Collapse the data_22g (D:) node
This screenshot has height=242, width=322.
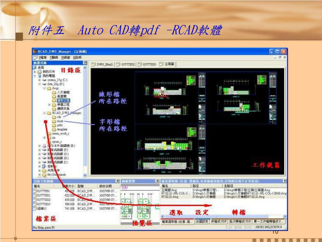tap(39, 84)
